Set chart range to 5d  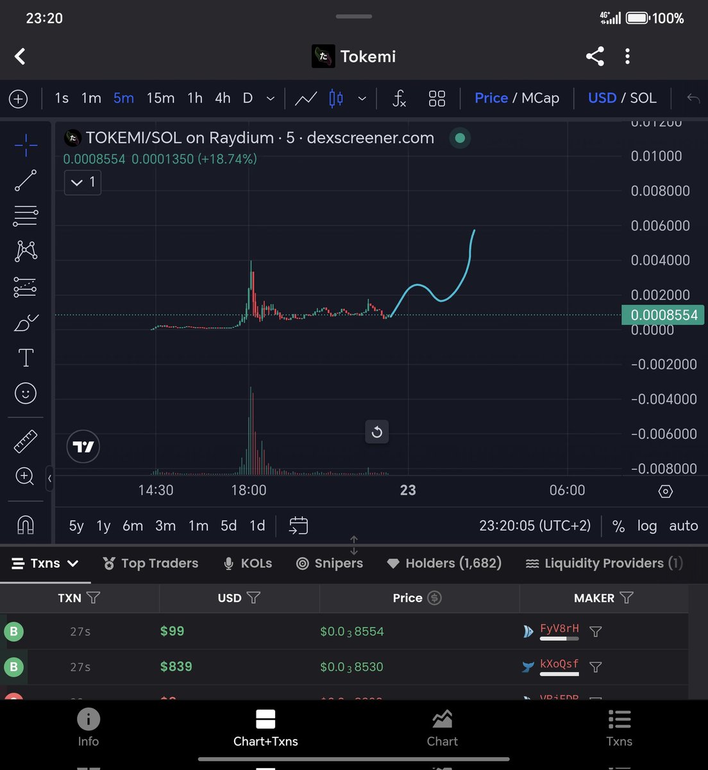(228, 526)
